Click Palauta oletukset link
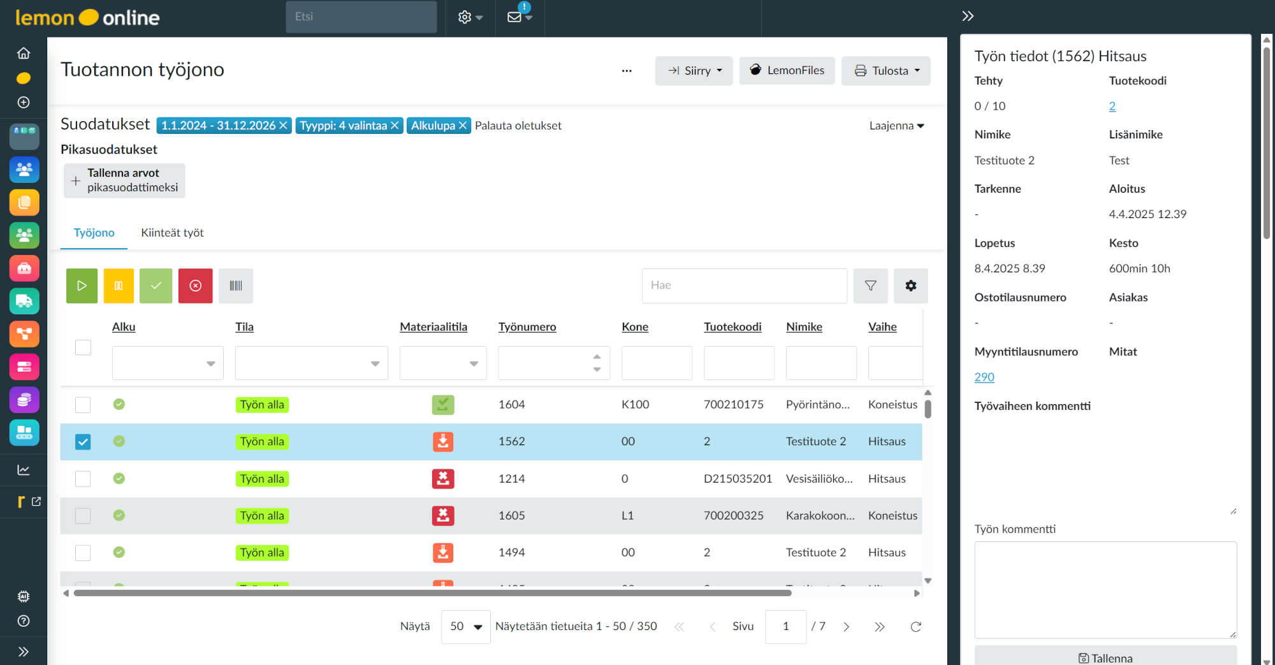1275x665 pixels. pos(518,126)
